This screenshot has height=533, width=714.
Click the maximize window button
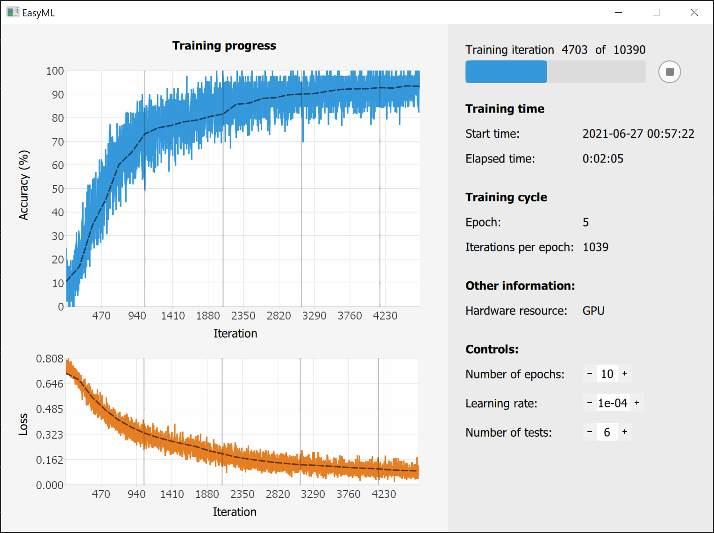click(x=656, y=13)
